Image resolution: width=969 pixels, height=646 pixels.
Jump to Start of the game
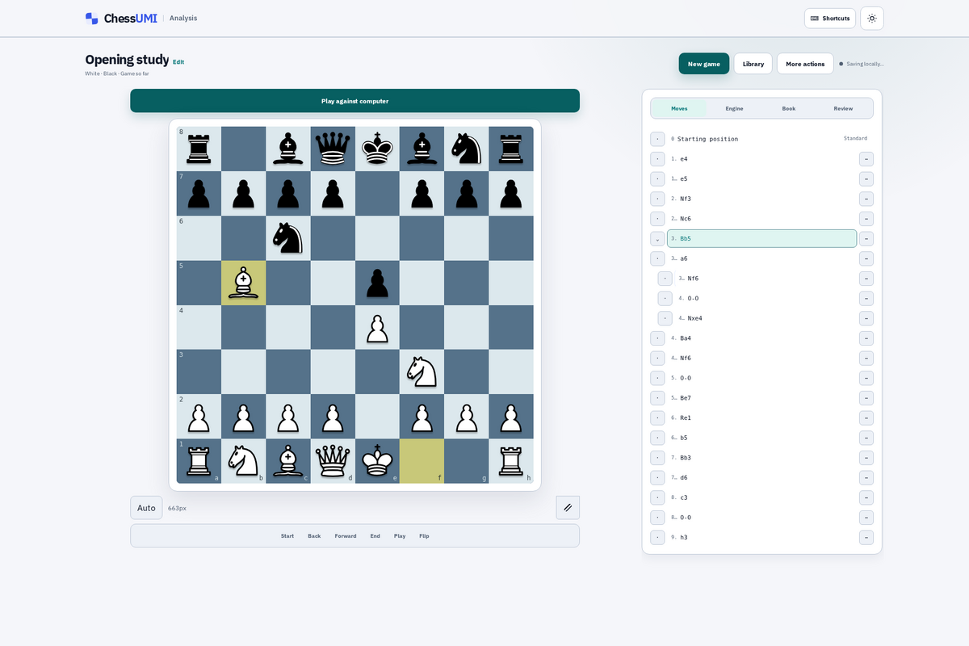(x=287, y=536)
